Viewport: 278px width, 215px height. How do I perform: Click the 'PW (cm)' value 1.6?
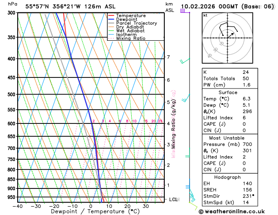[247, 85]
